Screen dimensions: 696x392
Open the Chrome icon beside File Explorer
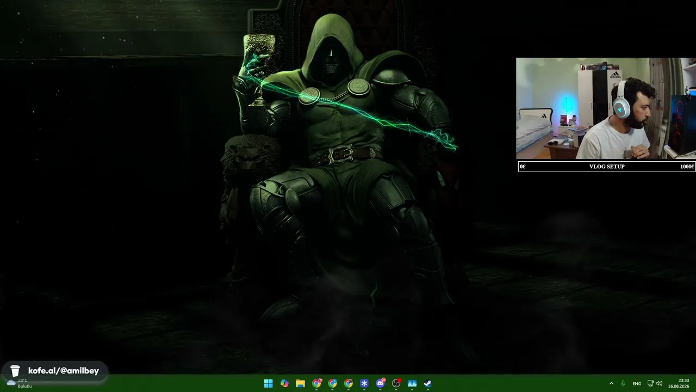click(316, 383)
